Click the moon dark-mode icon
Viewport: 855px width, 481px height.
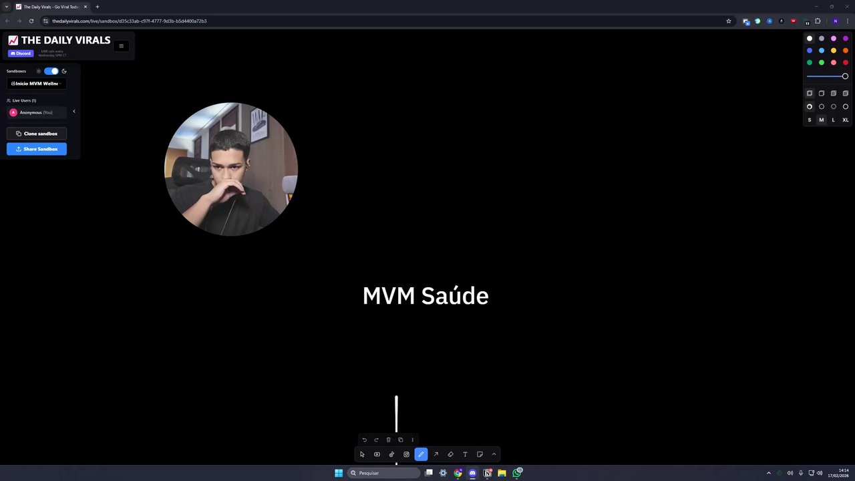64,71
